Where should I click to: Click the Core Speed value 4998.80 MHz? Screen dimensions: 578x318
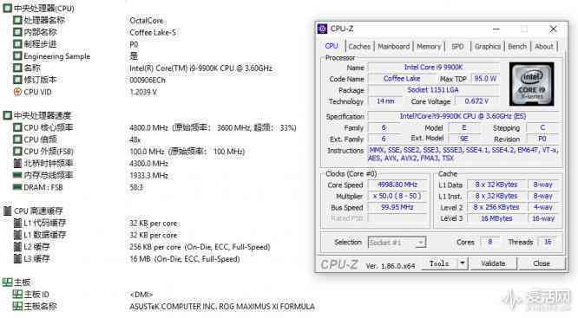(x=397, y=185)
